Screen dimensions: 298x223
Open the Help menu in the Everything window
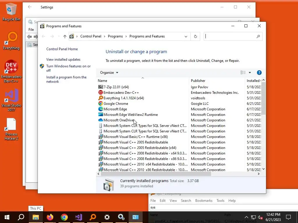[x=232, y=201]
